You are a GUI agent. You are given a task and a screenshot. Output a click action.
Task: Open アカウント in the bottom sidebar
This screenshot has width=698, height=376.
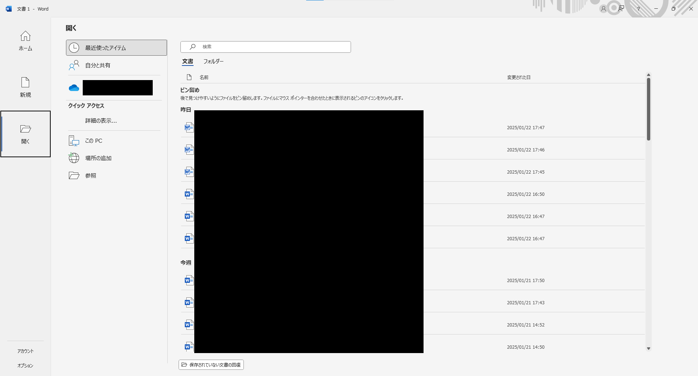click(x=25, y=351)
